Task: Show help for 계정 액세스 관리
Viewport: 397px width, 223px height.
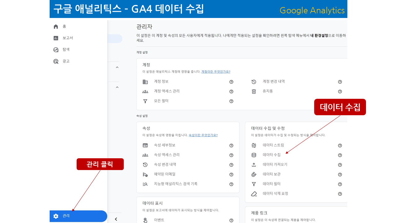Action: (231, 91)
